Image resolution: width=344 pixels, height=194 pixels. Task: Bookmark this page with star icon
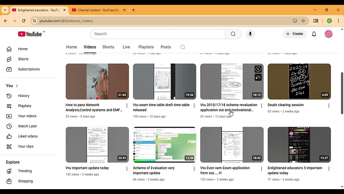click(303, 21)
